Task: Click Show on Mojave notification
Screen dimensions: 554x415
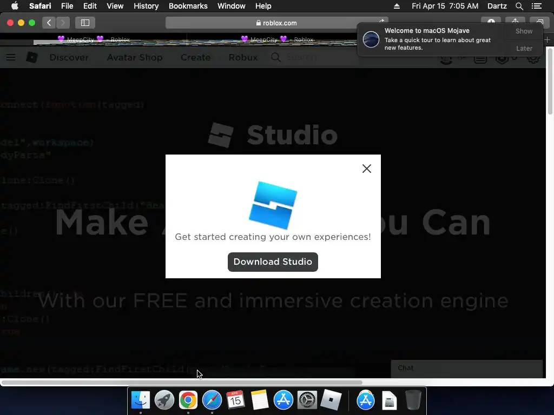Action: point(524,31)
